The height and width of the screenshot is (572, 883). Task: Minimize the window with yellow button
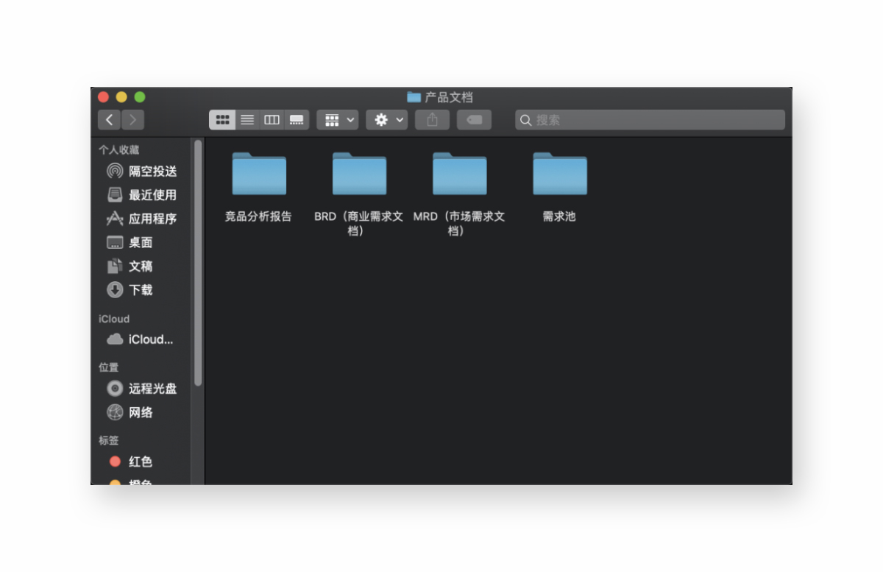(x=121, y=97)
